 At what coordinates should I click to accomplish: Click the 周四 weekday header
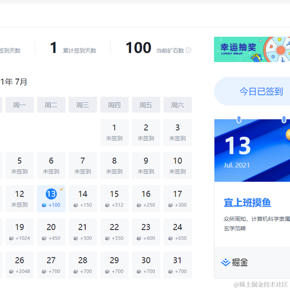(114, 105)
